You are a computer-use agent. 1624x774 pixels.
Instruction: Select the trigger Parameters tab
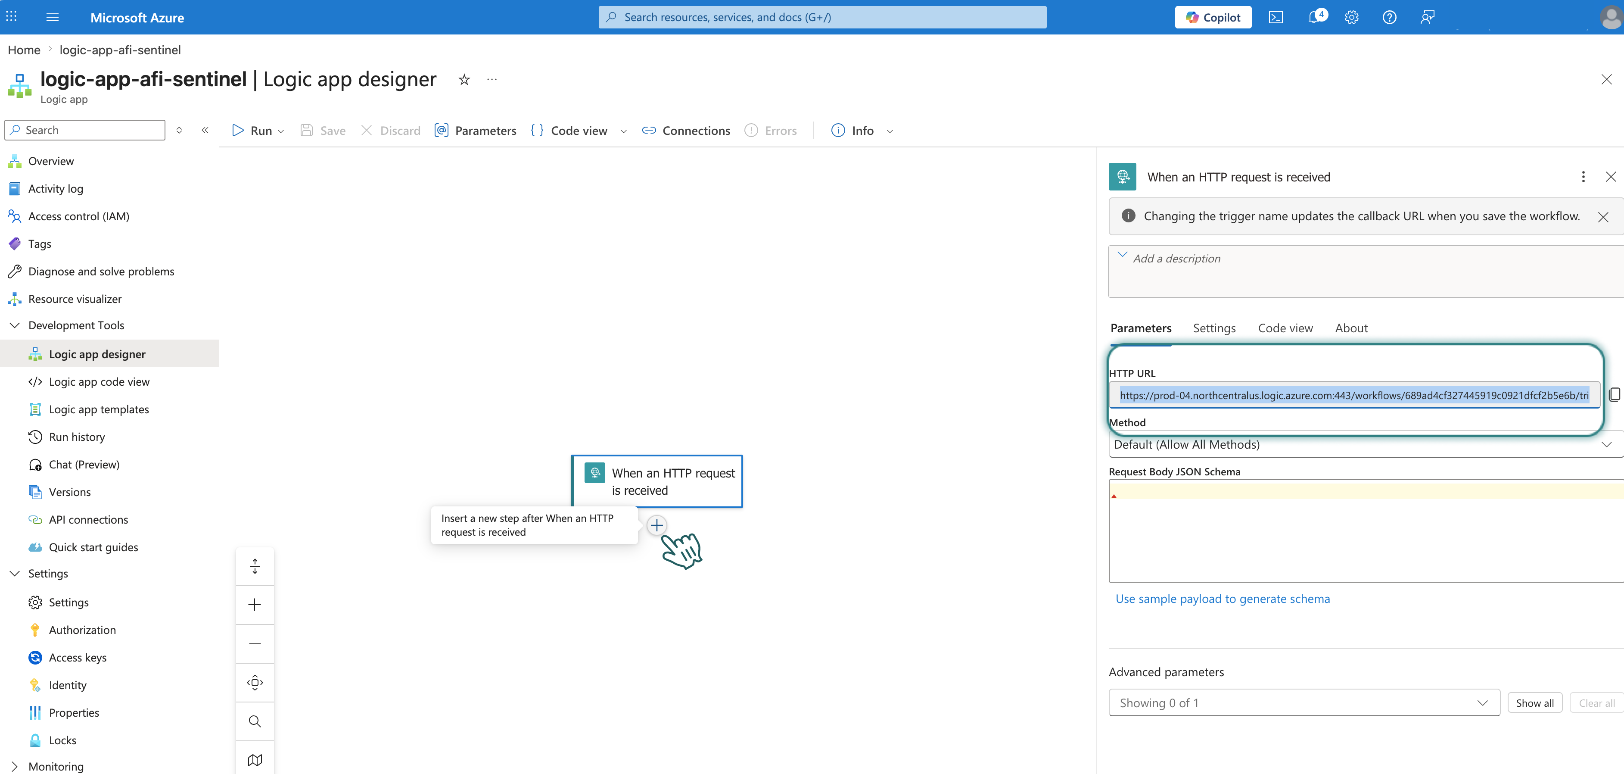(1140, 328)
